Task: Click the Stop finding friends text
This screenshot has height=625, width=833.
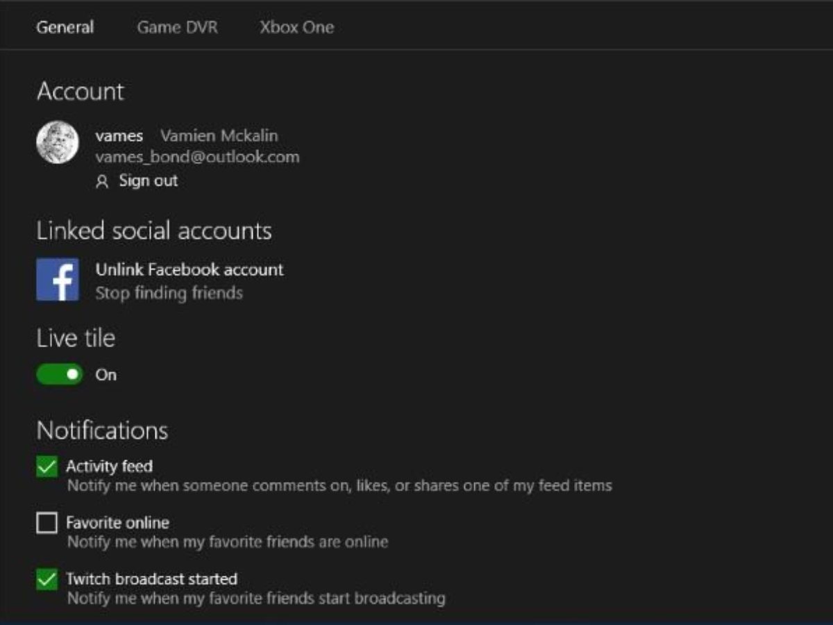Action: point(169,293)
